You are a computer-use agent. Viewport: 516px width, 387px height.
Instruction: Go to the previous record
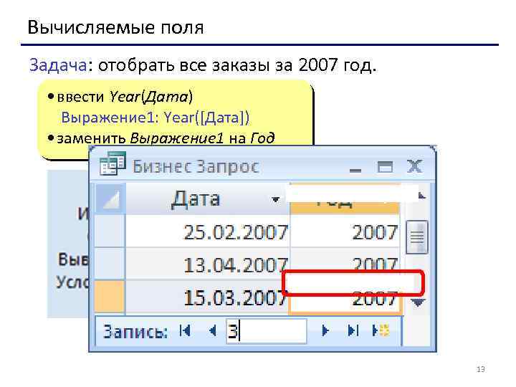(213, 330)
